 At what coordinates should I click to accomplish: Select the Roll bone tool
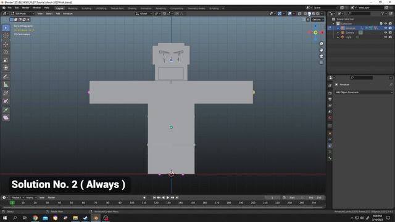(6, 93)
